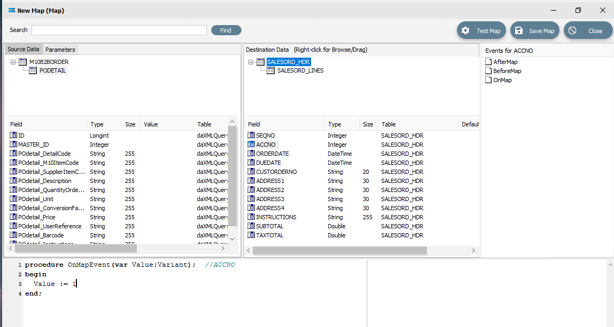This screenshot has height=327, width=614.
Task: Click the field icon beside ORDERDATE
Action: pos(251,154)
